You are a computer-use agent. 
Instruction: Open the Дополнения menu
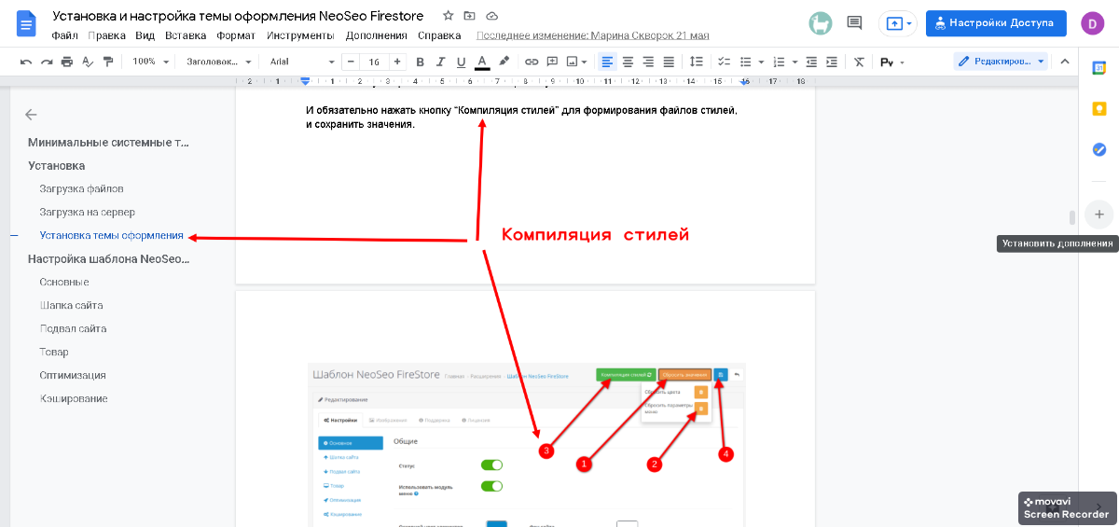coord(376,35)
